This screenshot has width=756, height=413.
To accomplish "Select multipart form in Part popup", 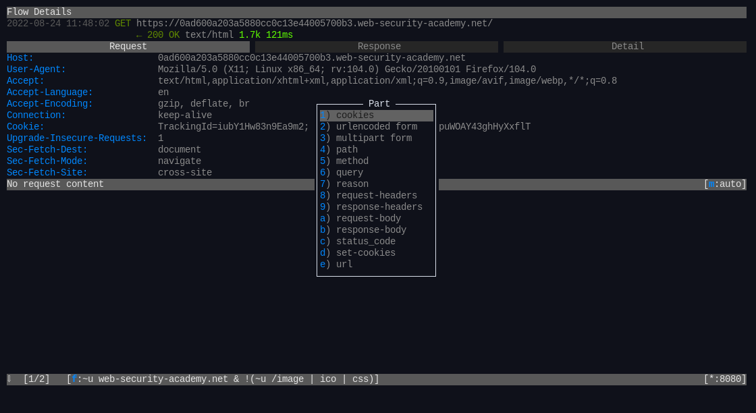I will tap(373, 138).
